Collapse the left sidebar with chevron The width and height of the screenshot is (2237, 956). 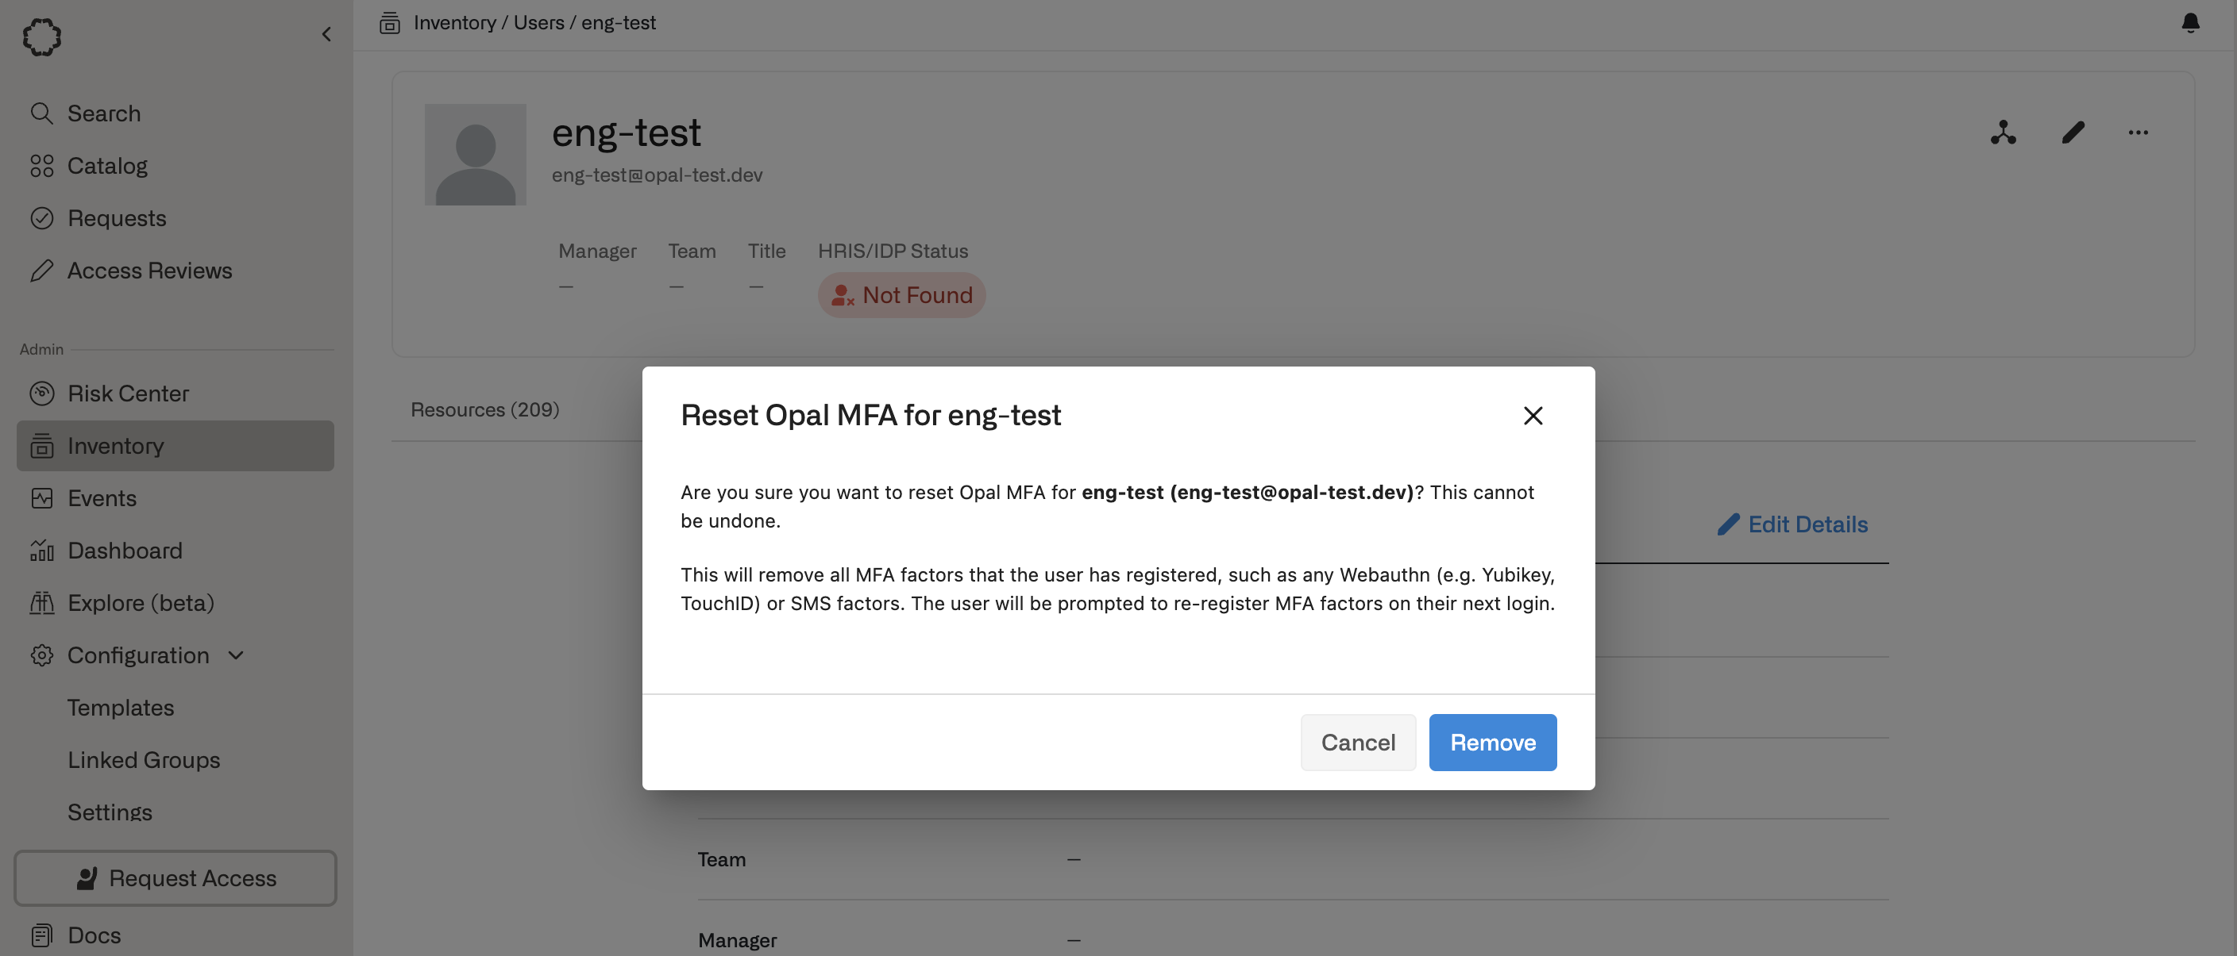point(326,35)
